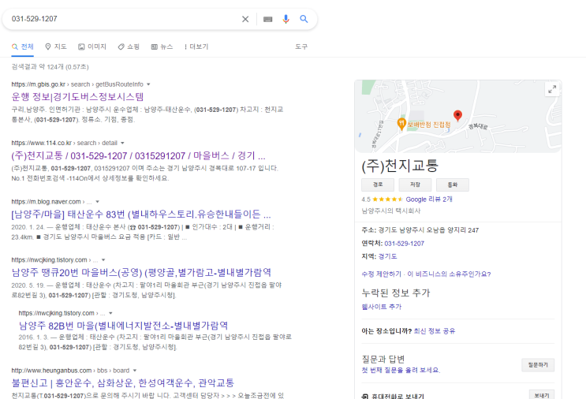Open 남양주 82B번 마을 result
Image resolution: width=586 pixels, height=399 pixels.
pyautogui.click(x=123, y=326)
